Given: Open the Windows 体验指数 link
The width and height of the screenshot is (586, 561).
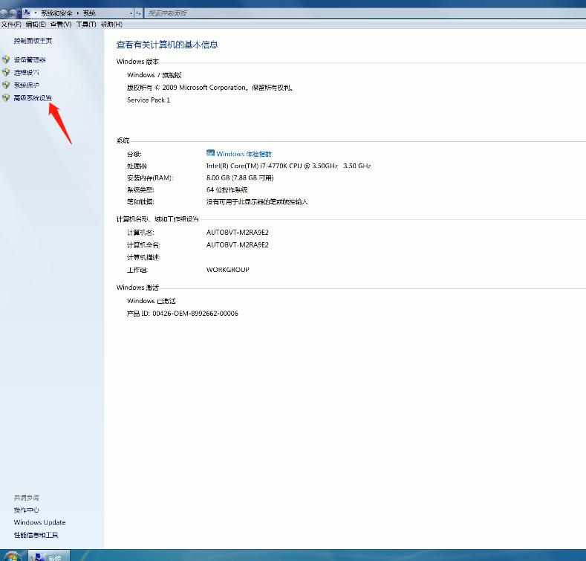Looking at the screenshot, I should coord(244,154).
